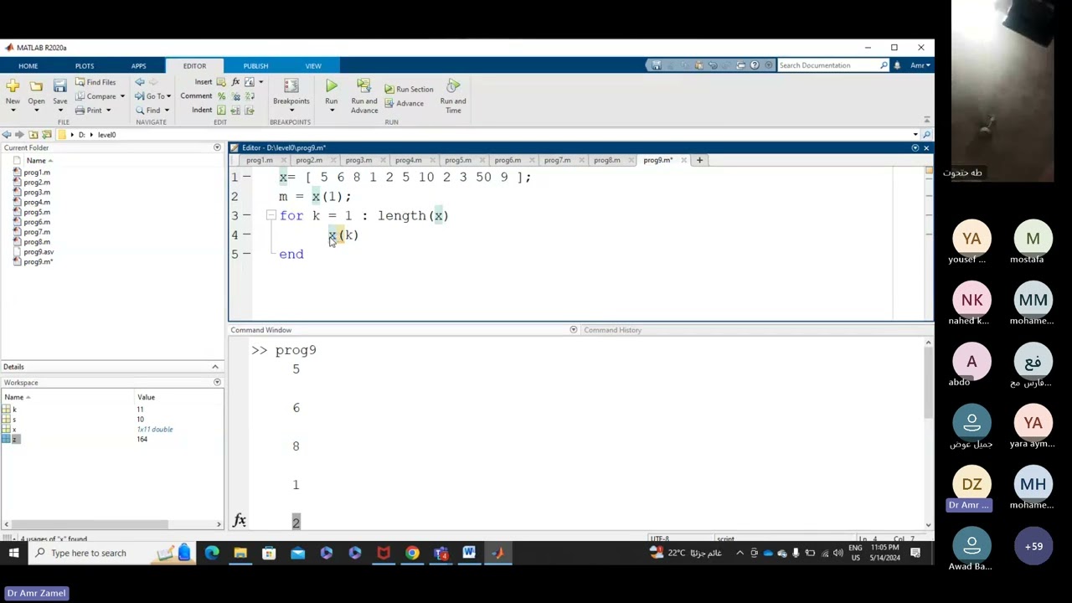Viewport: 1072px width, 603px height.
Task: Click the smart Indent icon
Action: [x=221, y=111]
